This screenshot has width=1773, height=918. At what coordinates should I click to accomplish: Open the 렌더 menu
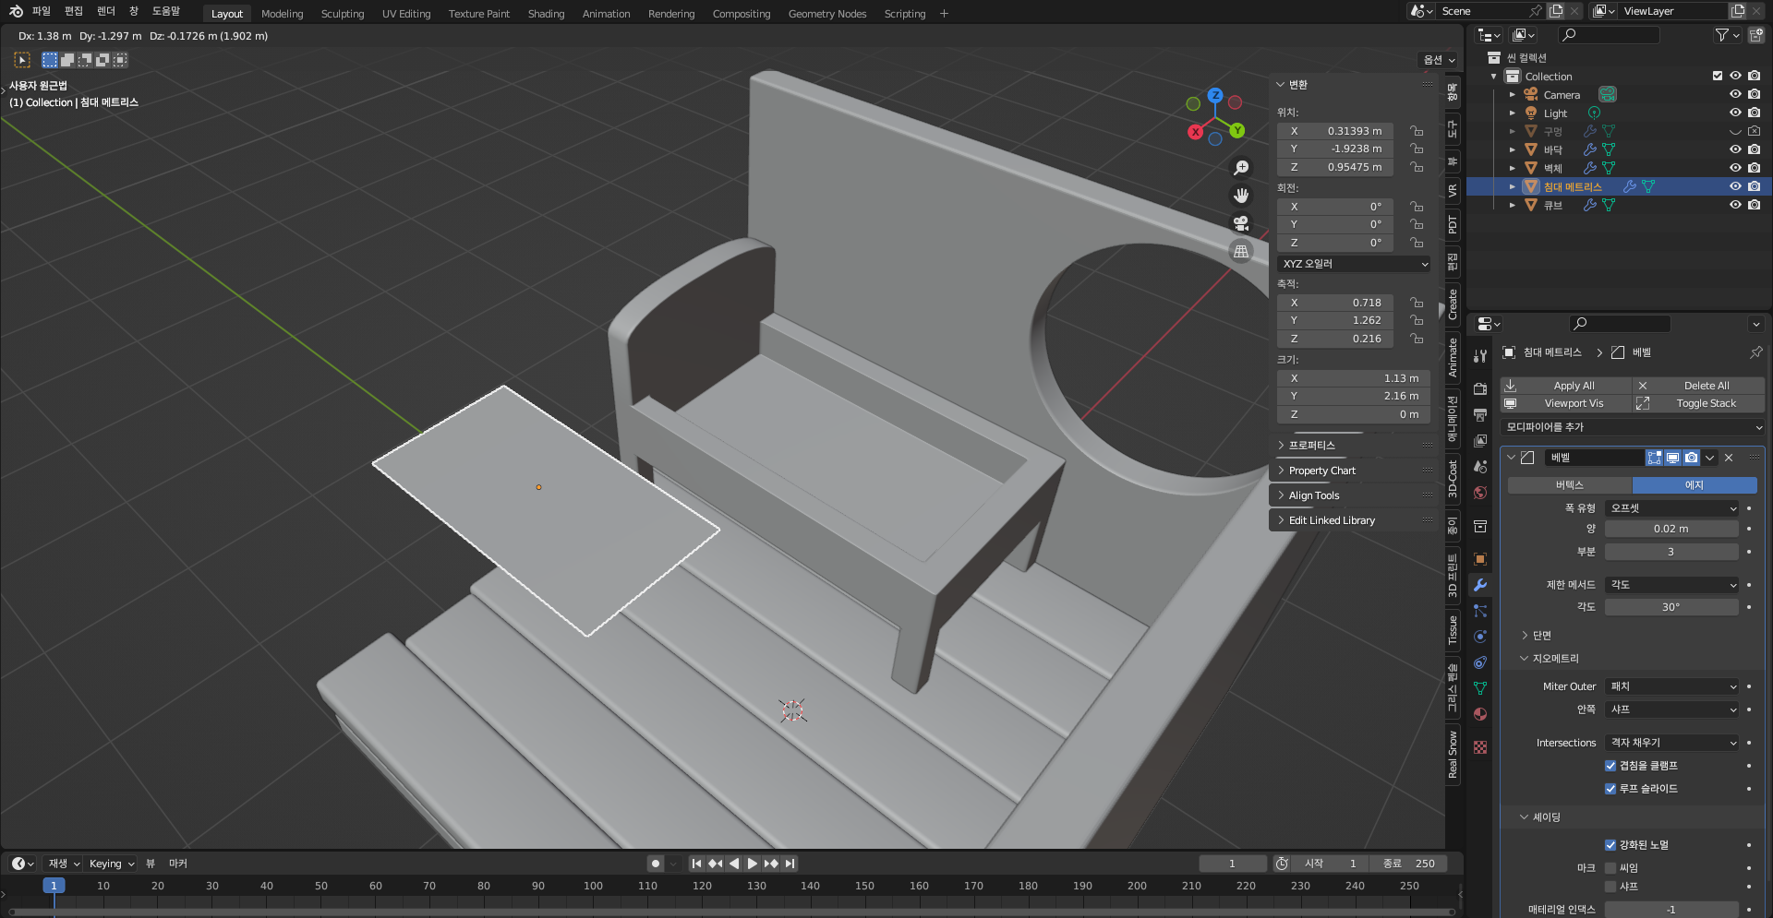point(106,11)
